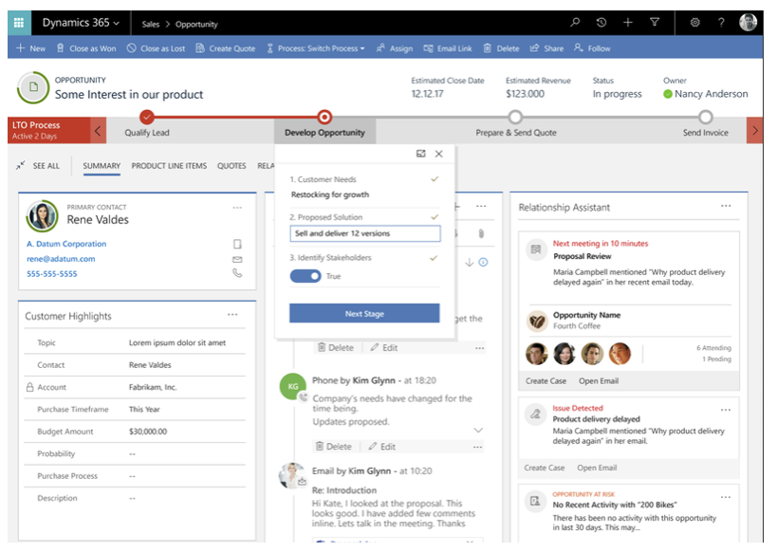Click Sales breadcrumb
777x553 pixels.
(x=151, y=24)
